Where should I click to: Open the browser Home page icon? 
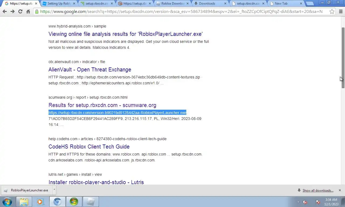pyautogui.click(x=28, y=12)
